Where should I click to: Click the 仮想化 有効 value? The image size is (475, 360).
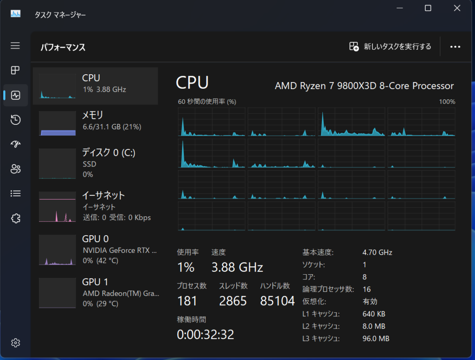tap(370, 302)
